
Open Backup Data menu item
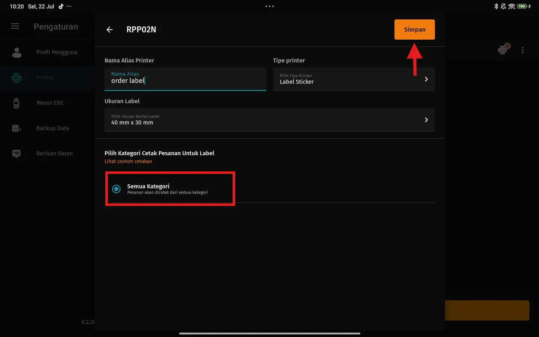point(52,128)
